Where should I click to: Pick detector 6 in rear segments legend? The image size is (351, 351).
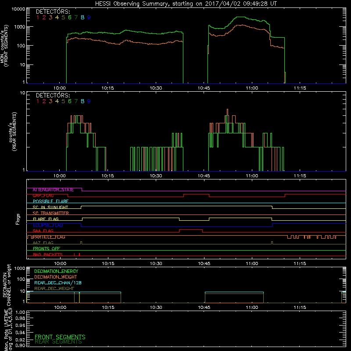(x=70, y=101)
